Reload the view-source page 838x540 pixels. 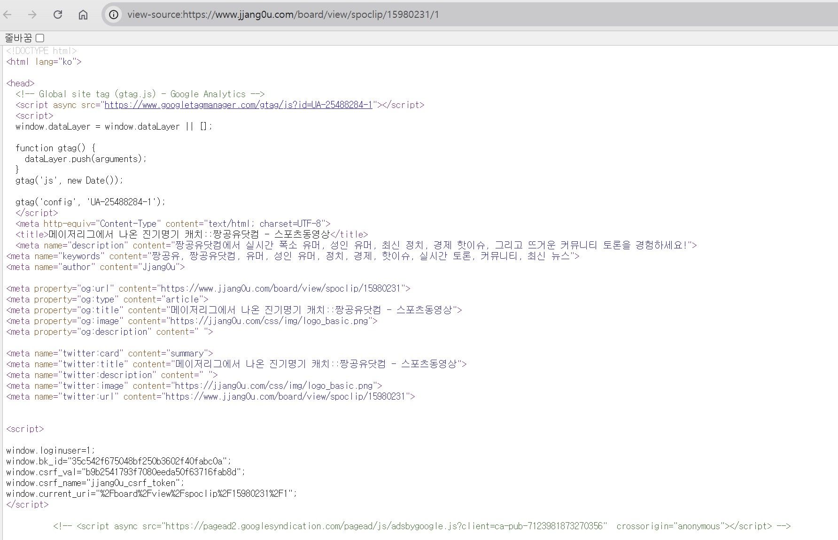(58, 15)
